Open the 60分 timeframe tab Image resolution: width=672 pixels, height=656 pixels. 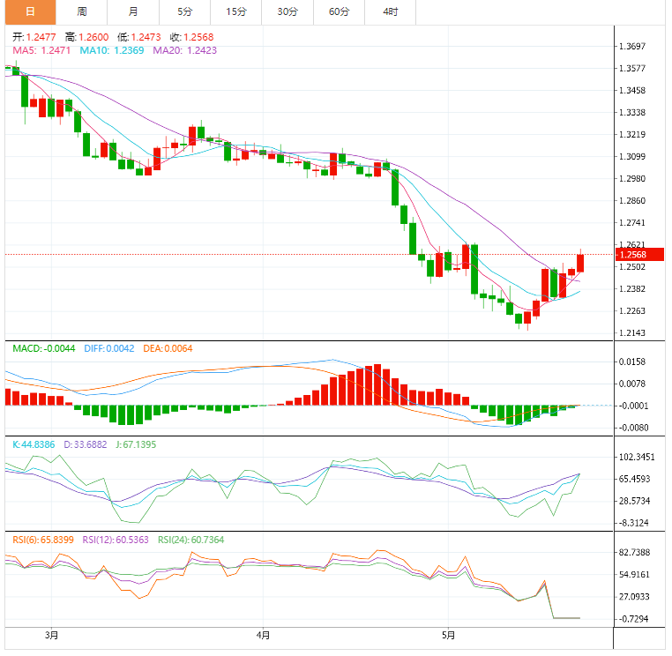coord(339,12)
